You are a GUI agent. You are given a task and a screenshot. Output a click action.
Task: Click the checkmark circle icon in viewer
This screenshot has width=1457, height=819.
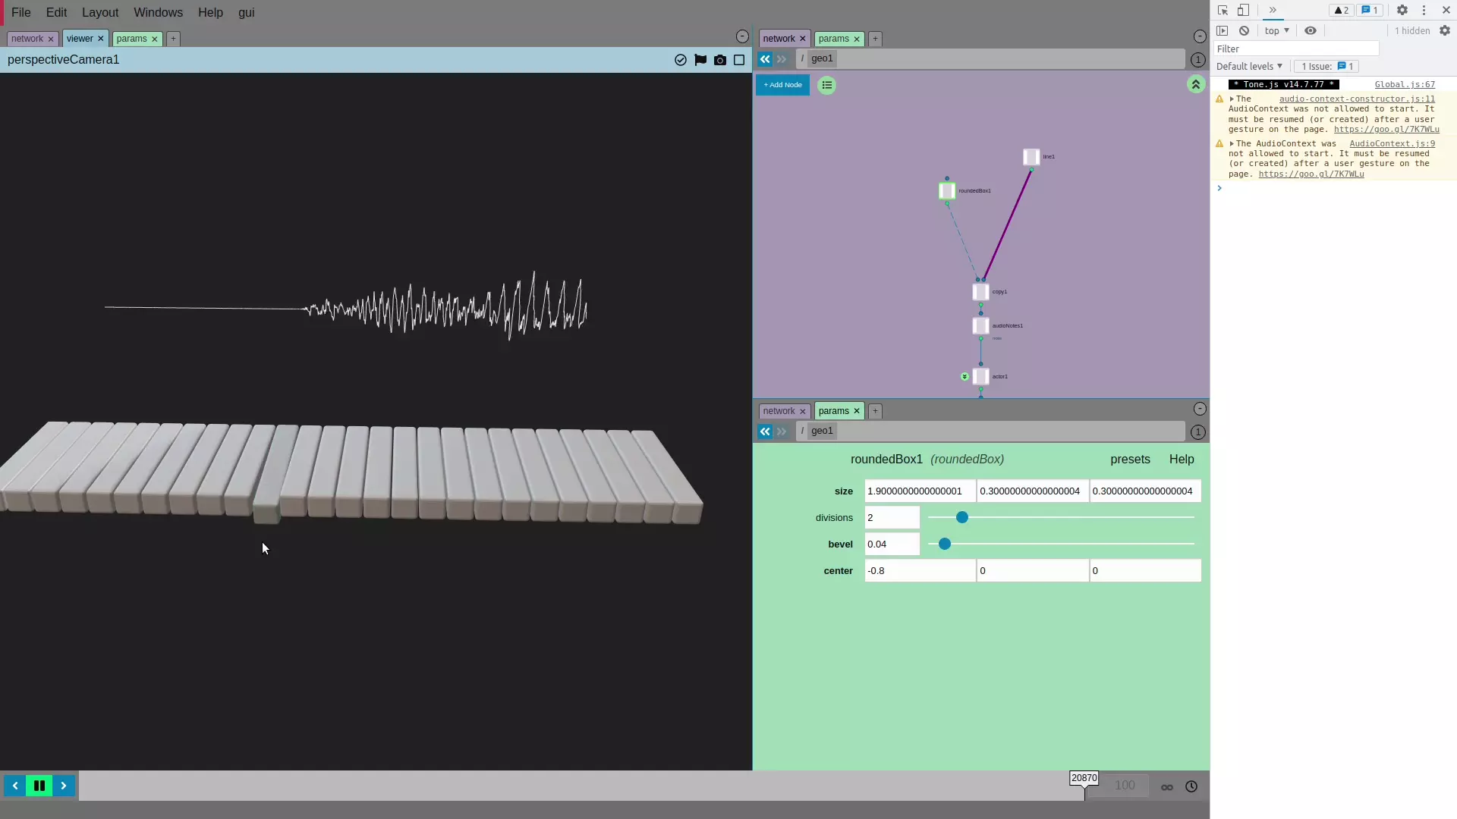pos(680,60)
